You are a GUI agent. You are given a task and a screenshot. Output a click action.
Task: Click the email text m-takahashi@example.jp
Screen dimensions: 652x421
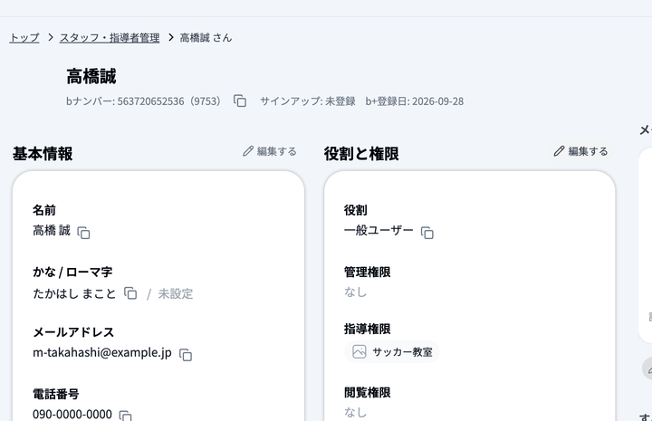[102, 352]
